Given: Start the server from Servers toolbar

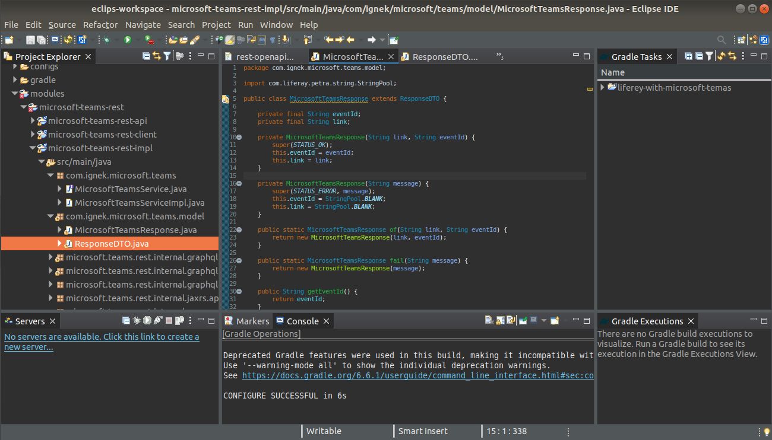Looking at the screenshot, I should pyautogui.click(x=147, y=320).
